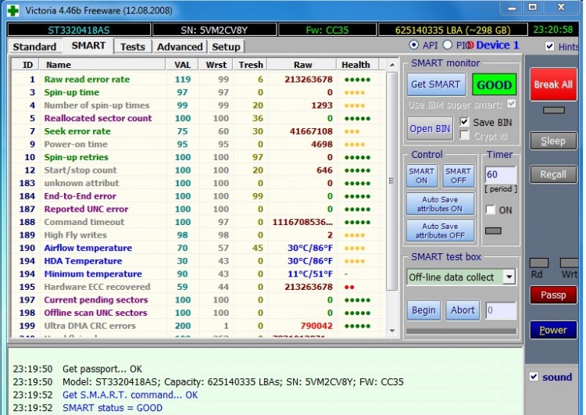
Task: Click the 625140335 LBA capacity field
Action: coord(452,30)
